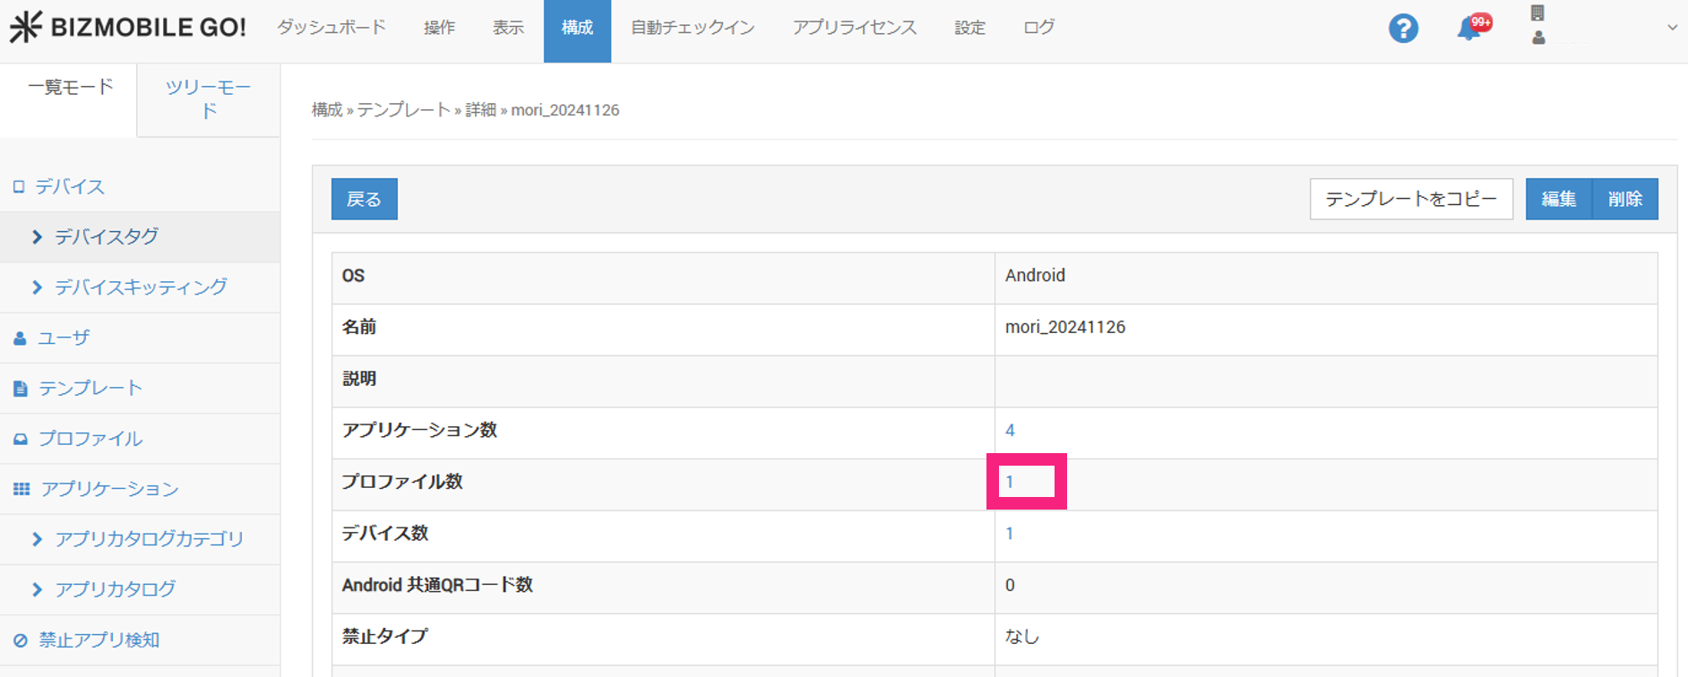The width and height of the screenshot is (1688, 677).
Task: Select ユーザ in the sidebar
Action: (64, 338)
